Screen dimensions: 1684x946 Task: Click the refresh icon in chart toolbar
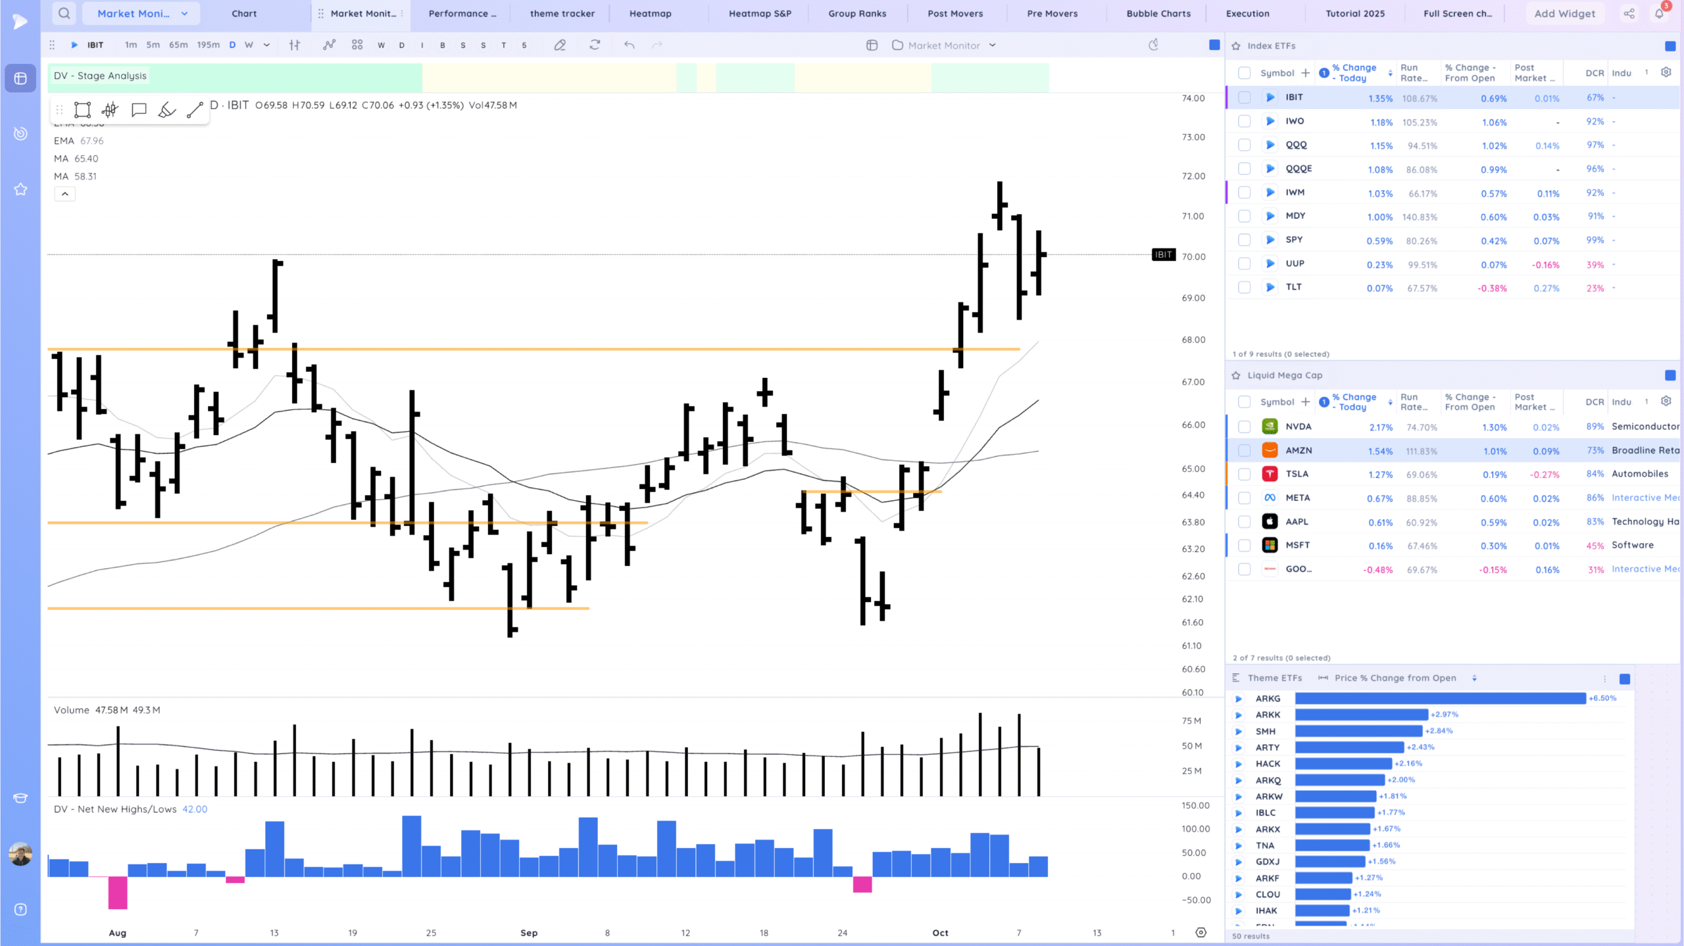[595, 45]
